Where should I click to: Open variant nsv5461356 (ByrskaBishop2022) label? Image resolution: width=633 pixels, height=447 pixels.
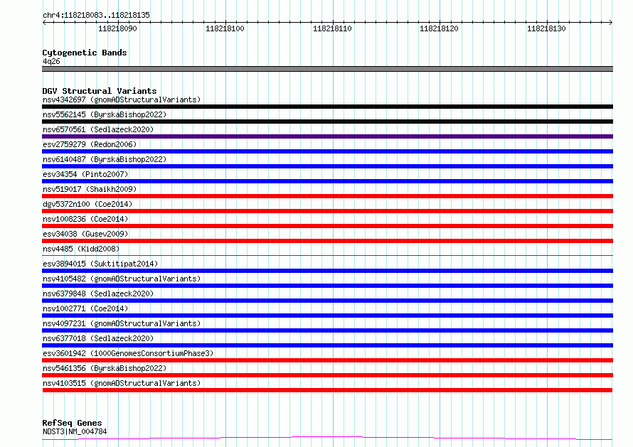tap(105, 368)
